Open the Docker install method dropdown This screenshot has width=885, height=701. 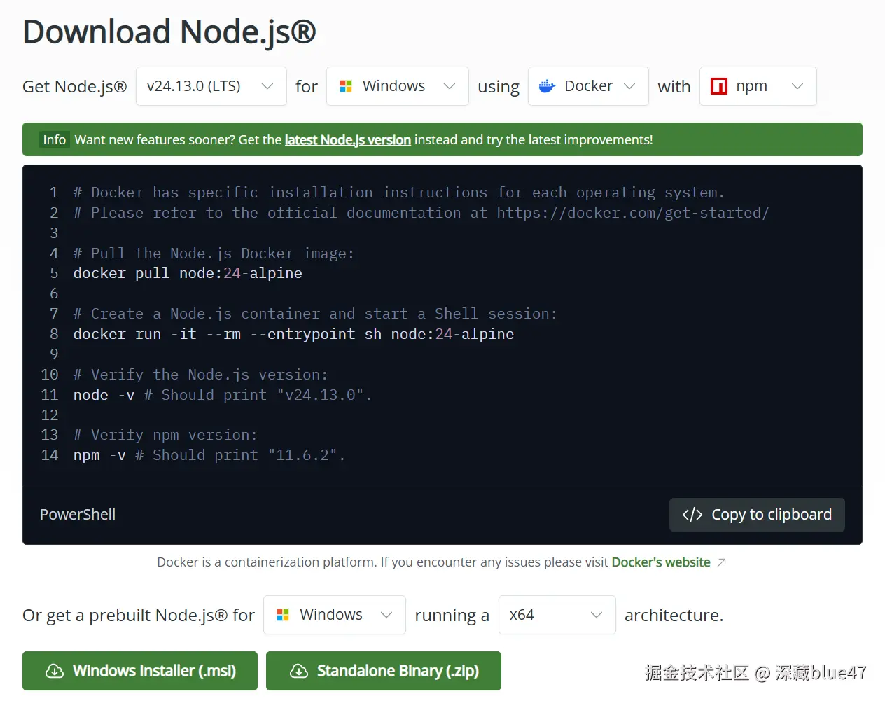pos(588,85)
